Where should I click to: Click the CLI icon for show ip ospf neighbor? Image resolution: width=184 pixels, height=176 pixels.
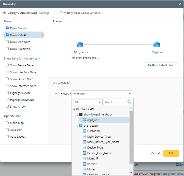point(81,114)
